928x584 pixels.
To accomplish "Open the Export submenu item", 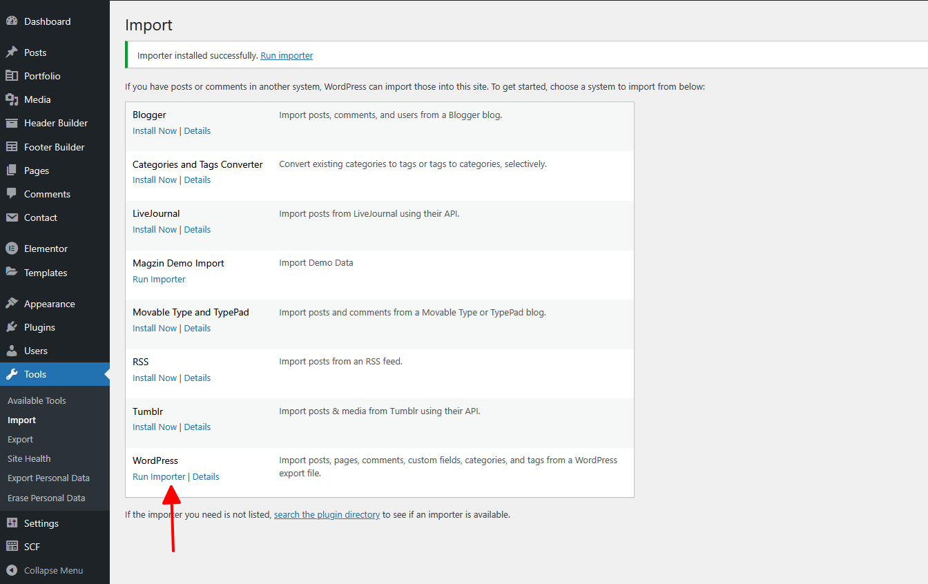I will [x=20, y=439].
